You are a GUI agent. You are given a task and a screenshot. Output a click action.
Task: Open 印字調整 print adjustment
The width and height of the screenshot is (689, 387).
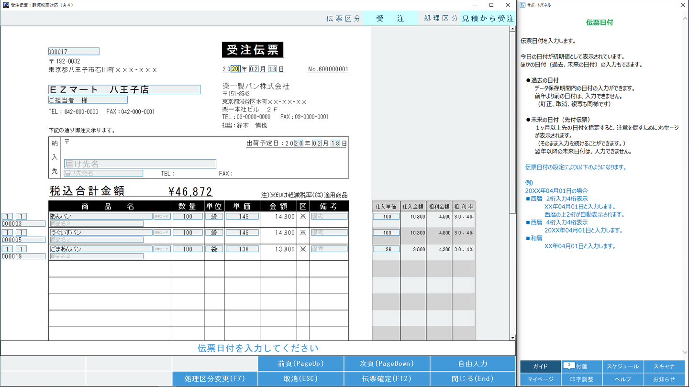pos(581,379)
